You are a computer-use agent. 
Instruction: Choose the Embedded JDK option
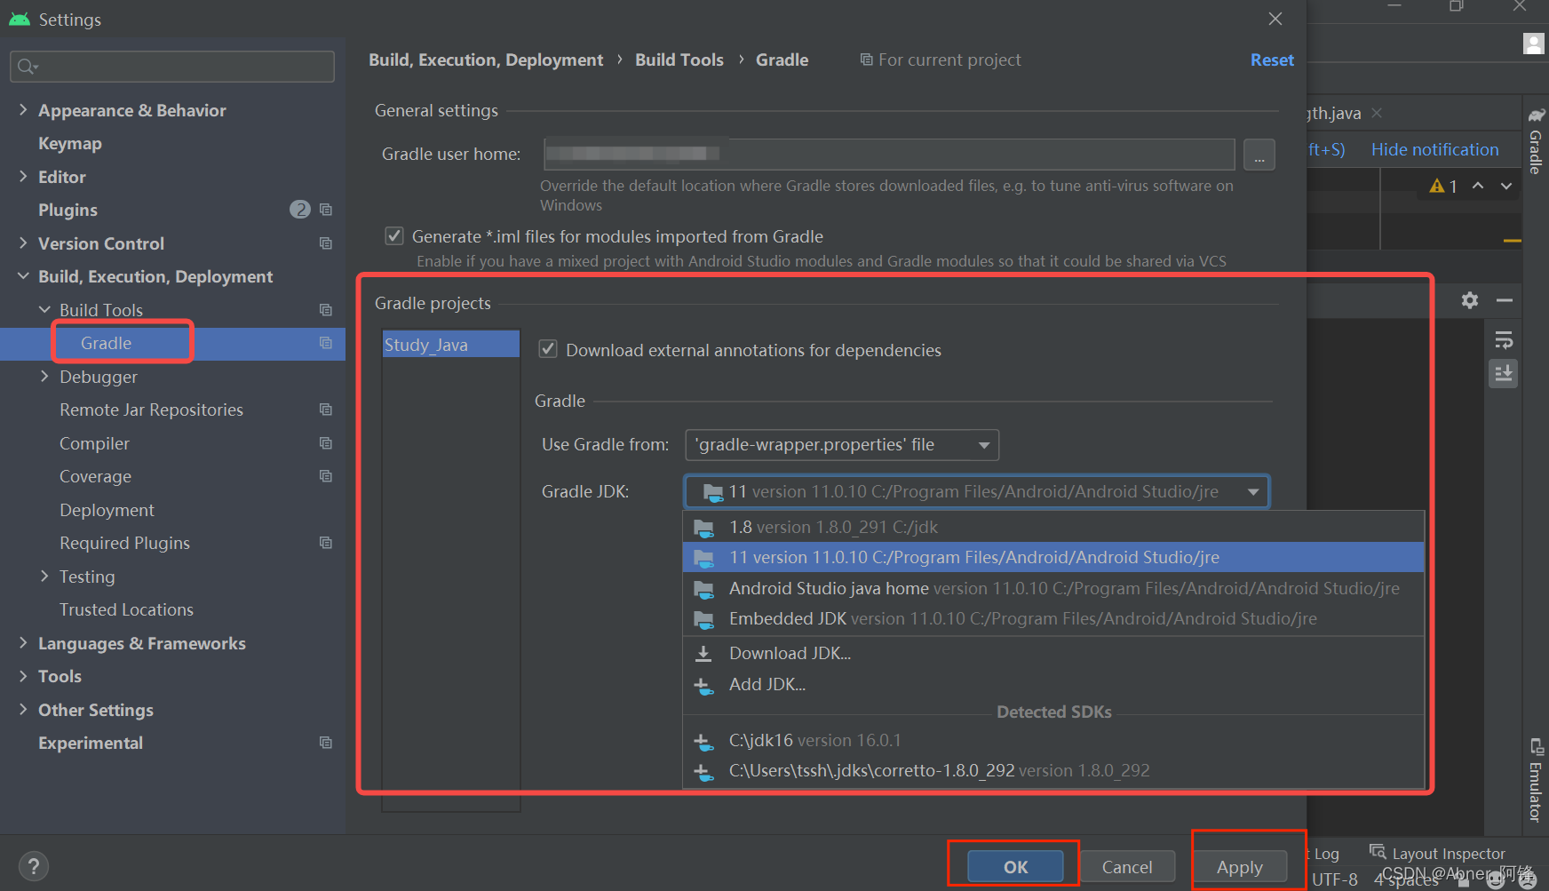coord(1053,618)
